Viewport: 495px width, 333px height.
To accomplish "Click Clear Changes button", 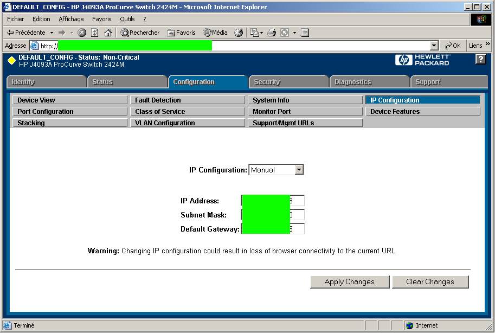I will click(430, 282).
